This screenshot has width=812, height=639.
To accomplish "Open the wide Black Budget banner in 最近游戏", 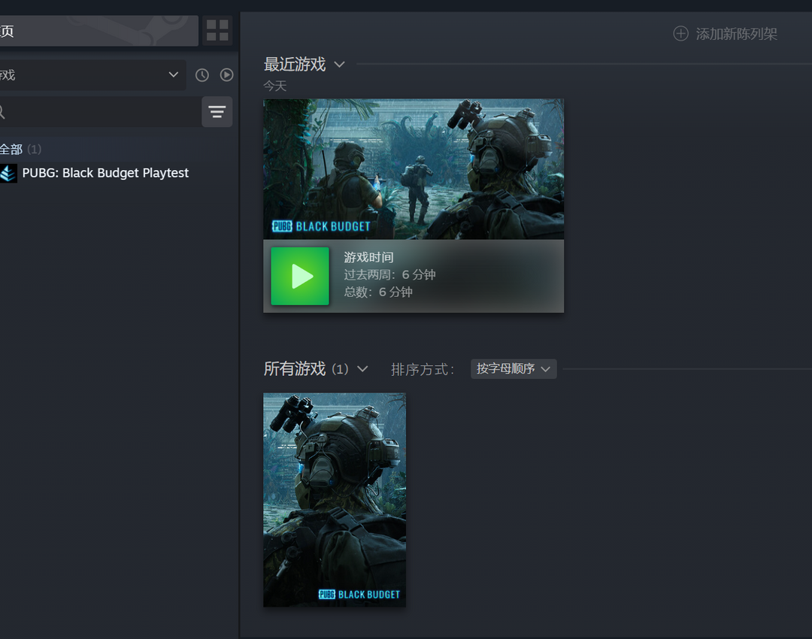I will [x=413, y=169].
